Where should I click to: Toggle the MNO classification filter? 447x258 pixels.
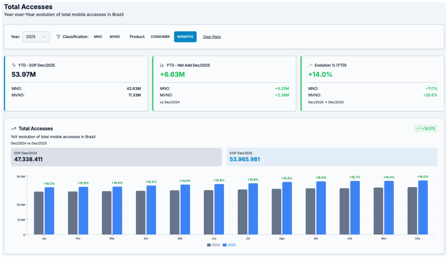coord(98,36)
